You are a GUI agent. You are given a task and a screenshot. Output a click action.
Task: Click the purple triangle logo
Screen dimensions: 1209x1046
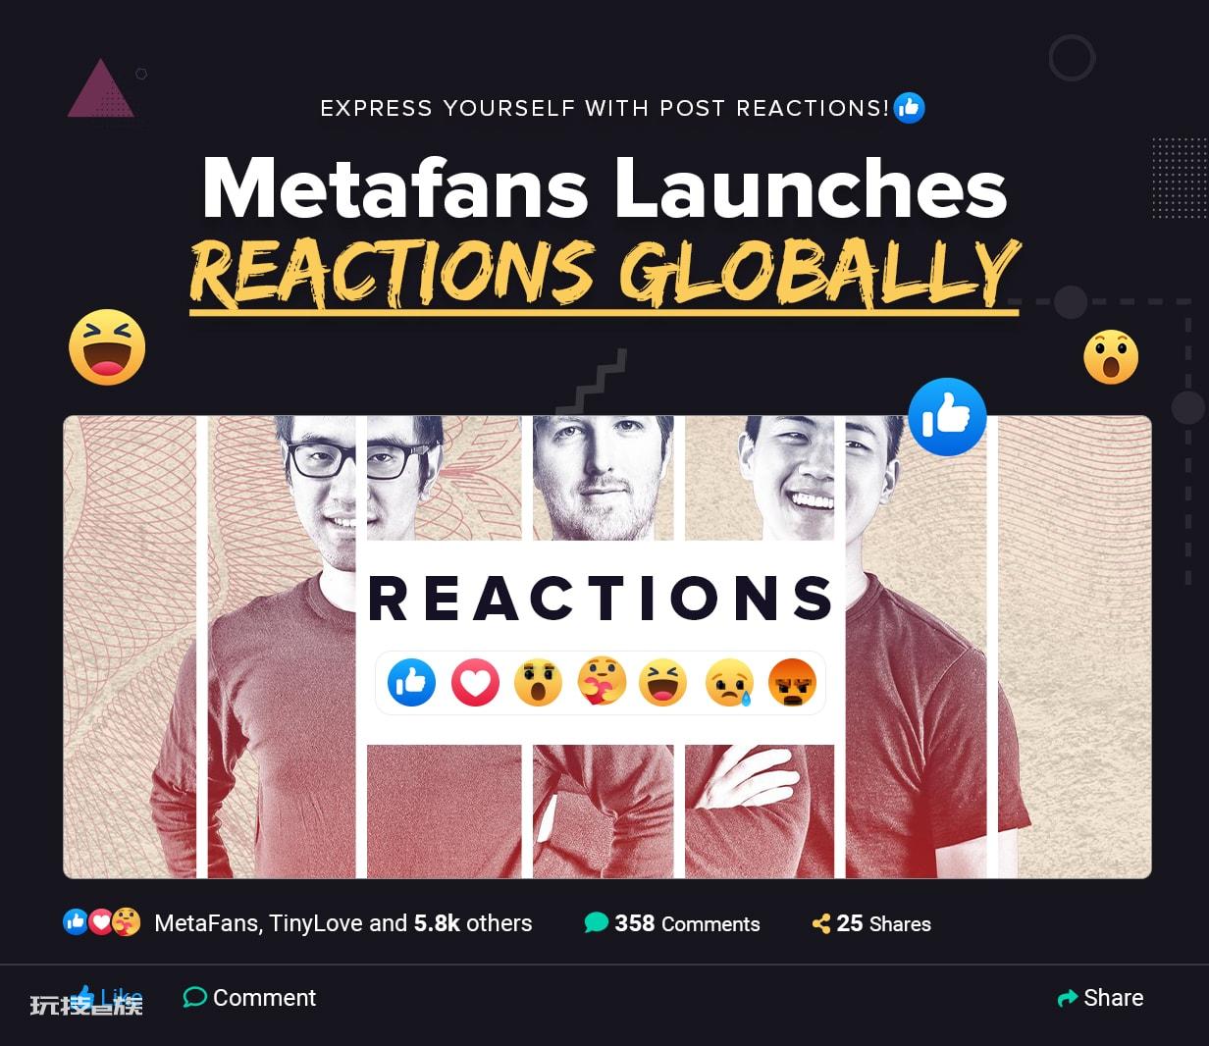100,89
